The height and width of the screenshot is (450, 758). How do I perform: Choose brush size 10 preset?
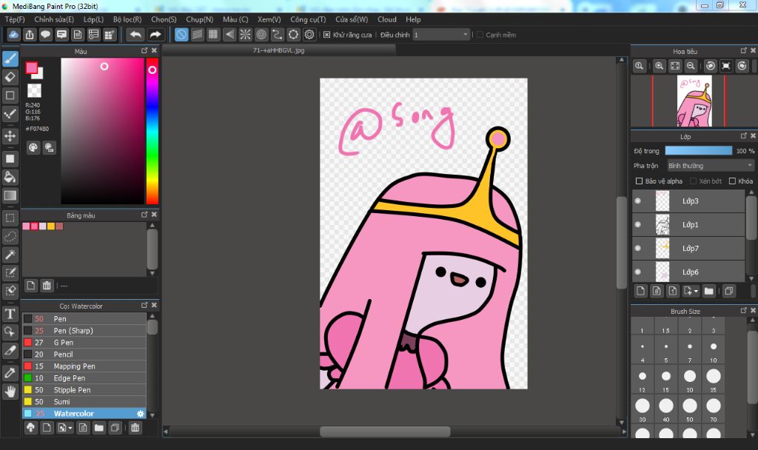(x=714, y=350)
